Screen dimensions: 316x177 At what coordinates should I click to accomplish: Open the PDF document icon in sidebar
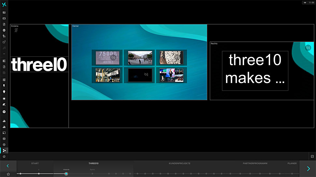tap(4, 24)
